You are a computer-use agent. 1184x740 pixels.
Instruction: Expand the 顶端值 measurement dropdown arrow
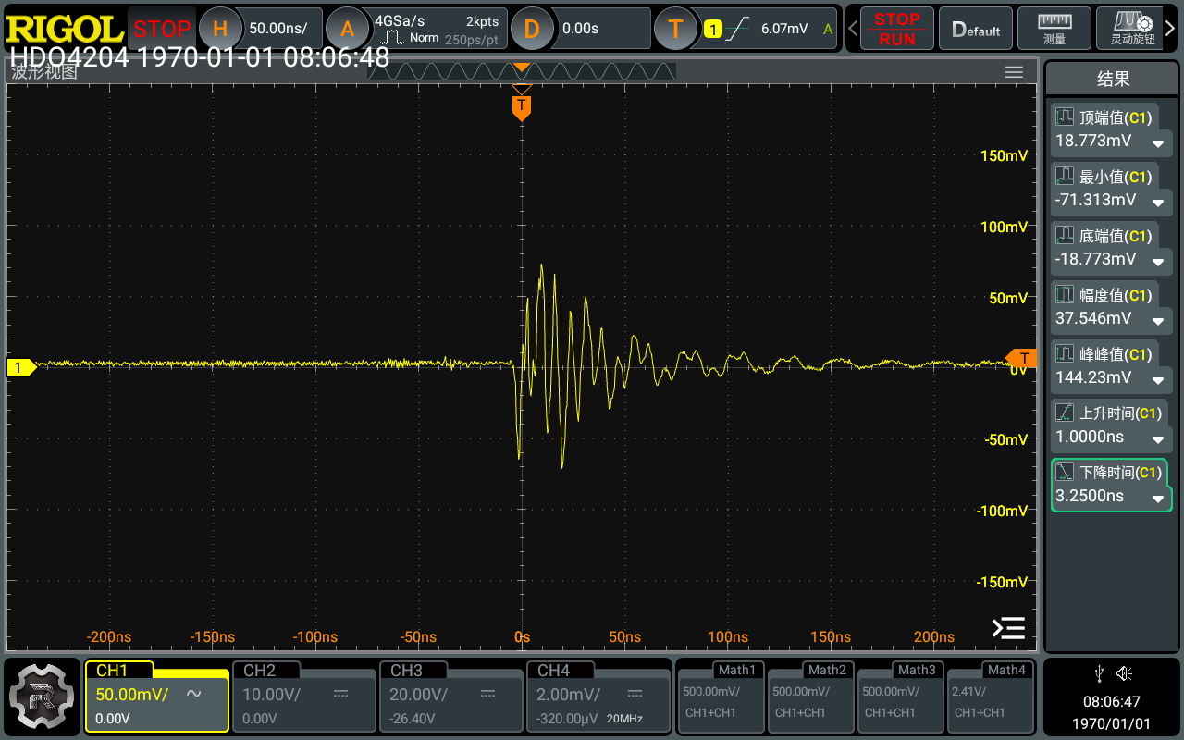tap(1157, 142)
